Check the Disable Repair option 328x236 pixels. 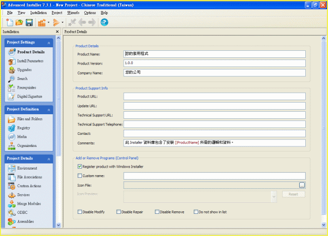(119, 212)
